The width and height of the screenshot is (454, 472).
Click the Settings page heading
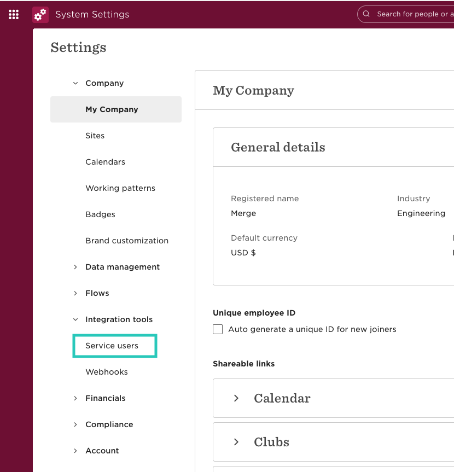(78, 47)
